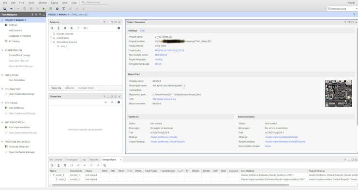
Task: Click Run Implementation
Action: (x=19, y=127)
